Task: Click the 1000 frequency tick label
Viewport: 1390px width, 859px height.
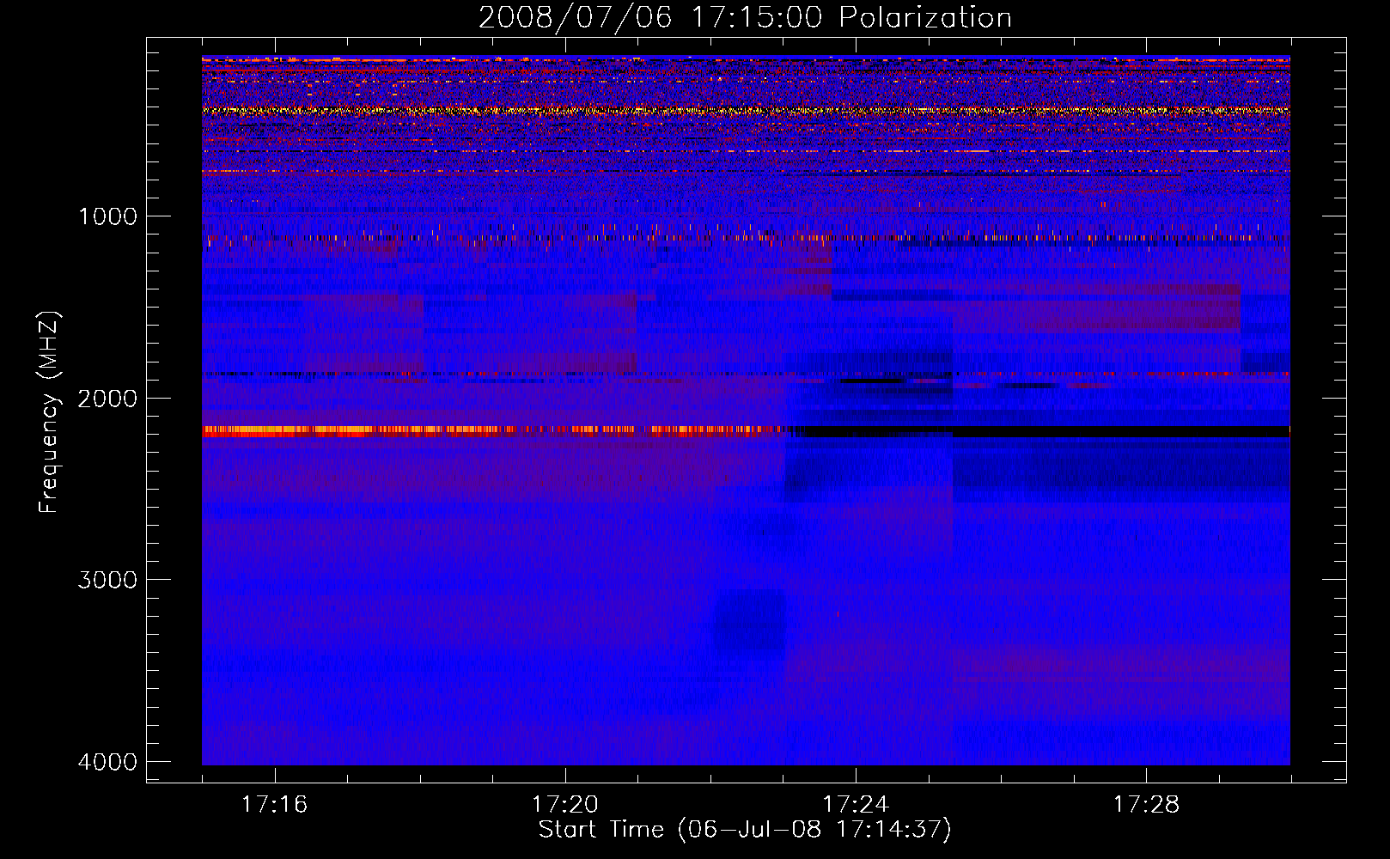Action: point(107,216)
